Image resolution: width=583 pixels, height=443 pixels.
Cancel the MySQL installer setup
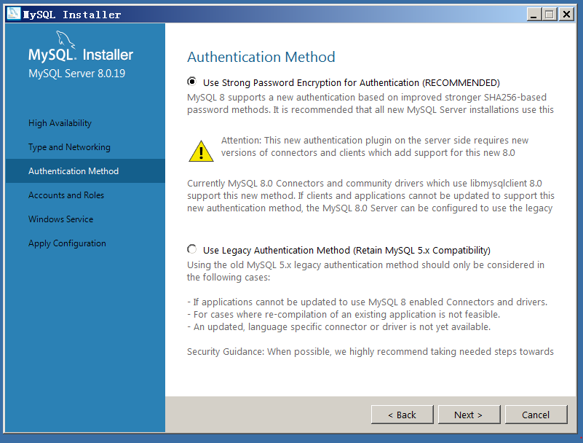536,415
